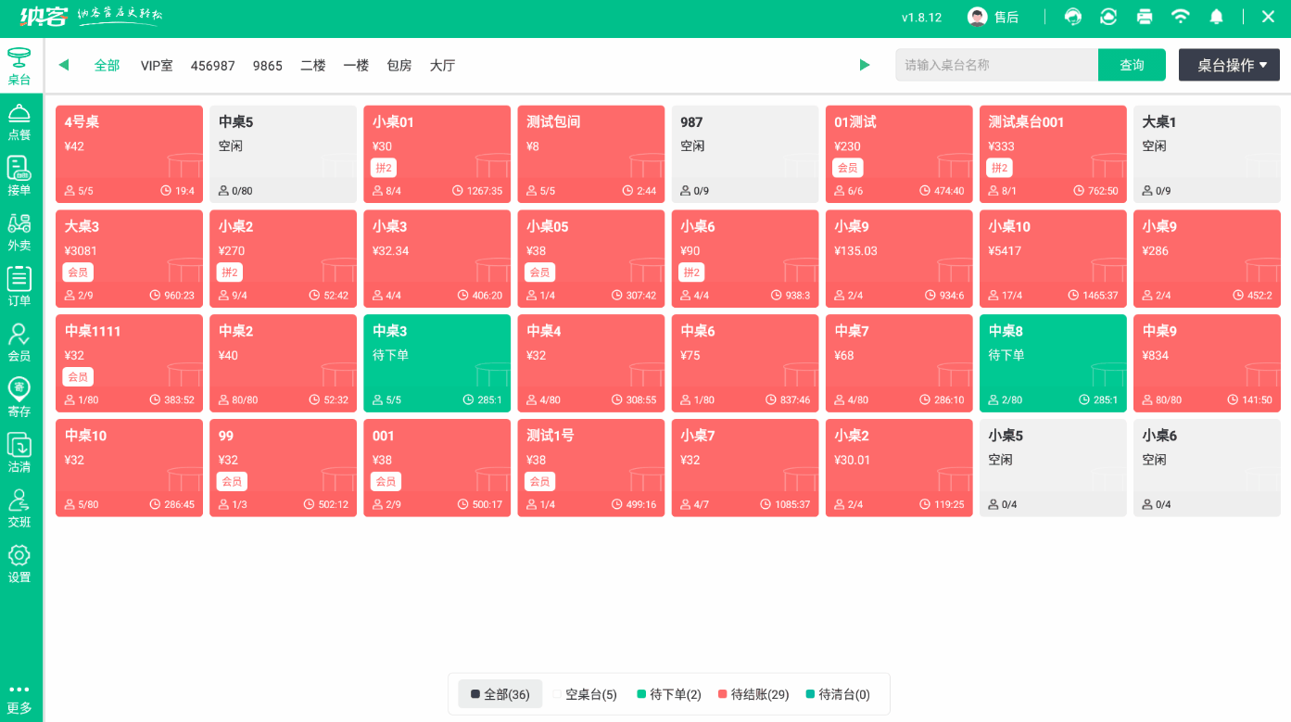Open the 桌台操作 dropdown menu

tap(1228, 65)
